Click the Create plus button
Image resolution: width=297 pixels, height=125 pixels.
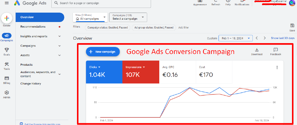pos(6,18)
